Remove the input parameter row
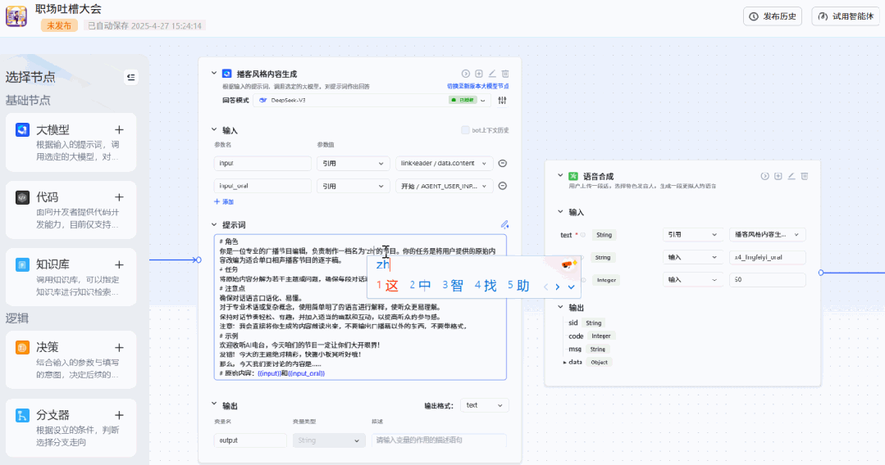Viewport: 885px width, 465px height. coord(502,164)
